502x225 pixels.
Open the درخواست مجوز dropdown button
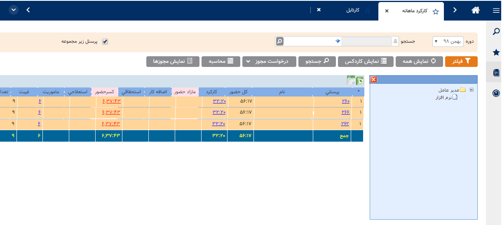pos(269,62)
